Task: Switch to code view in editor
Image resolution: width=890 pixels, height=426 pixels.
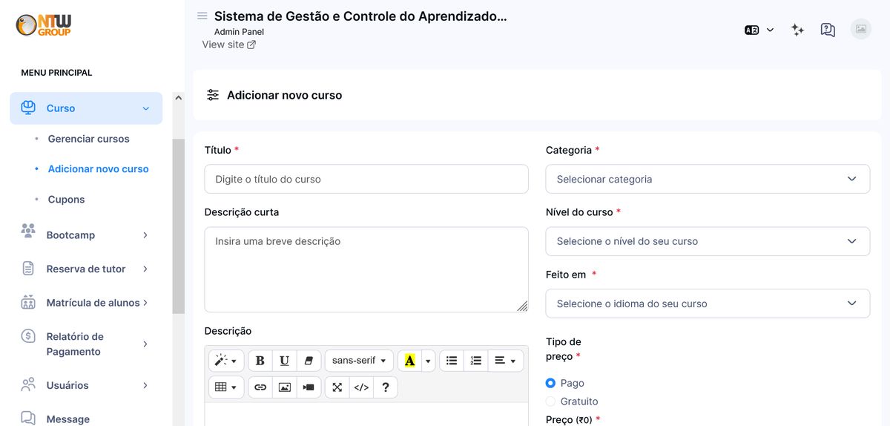Action: coord(361,387)
